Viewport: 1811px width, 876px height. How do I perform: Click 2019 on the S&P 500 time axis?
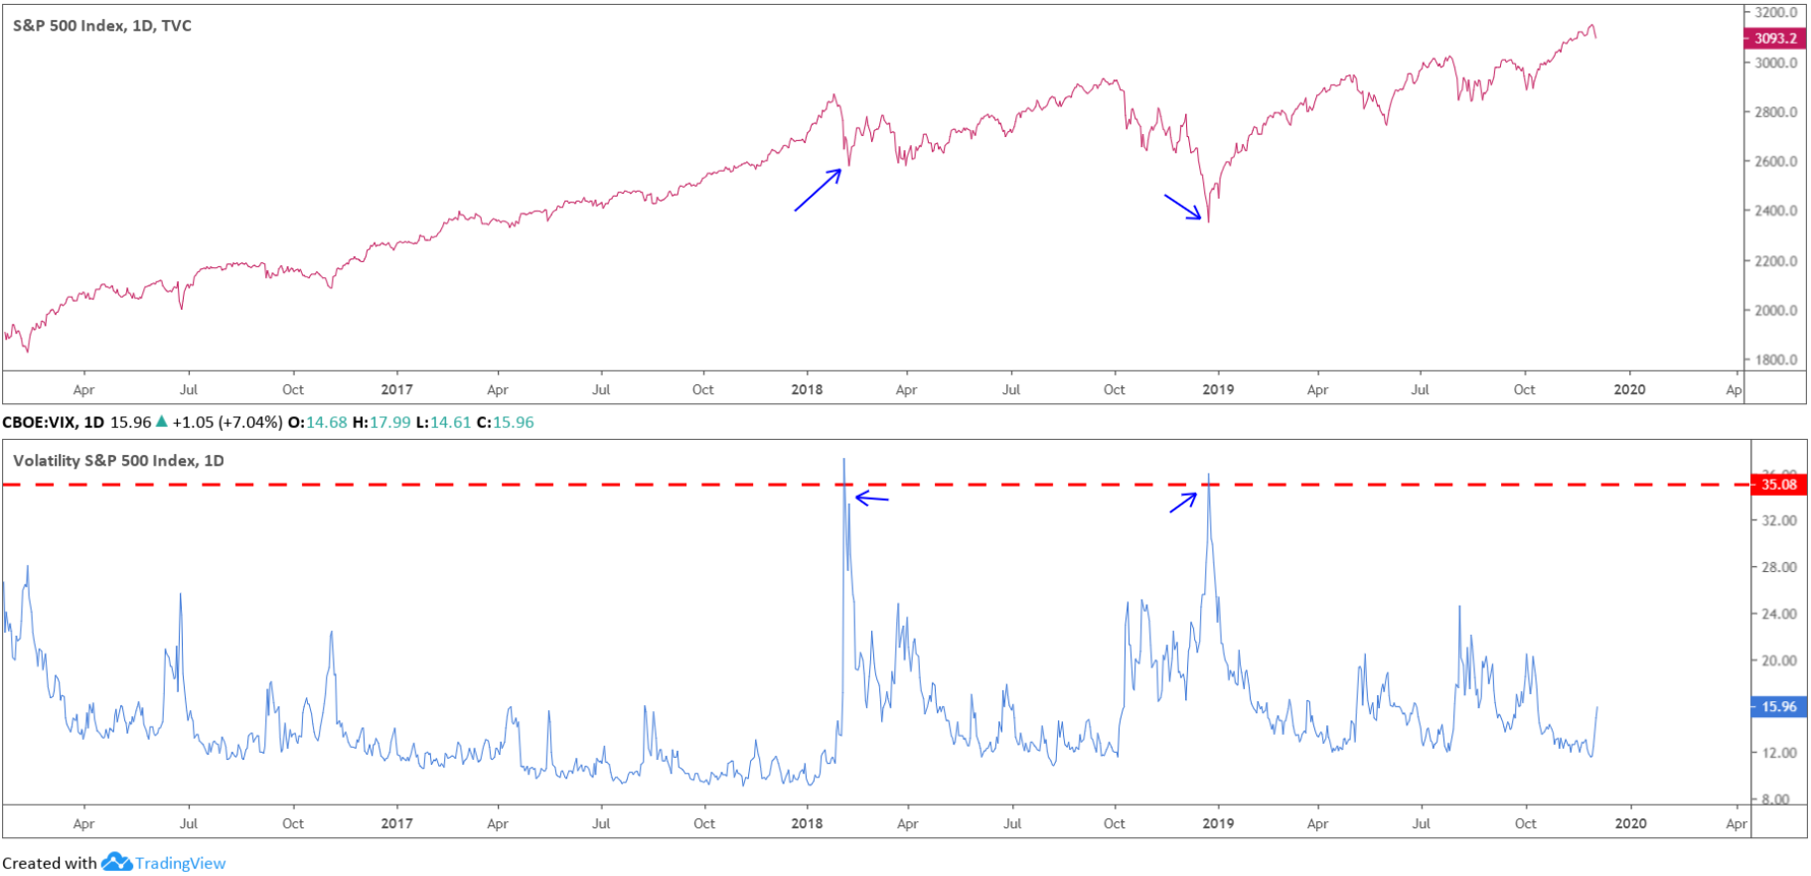pos(1218,389)
